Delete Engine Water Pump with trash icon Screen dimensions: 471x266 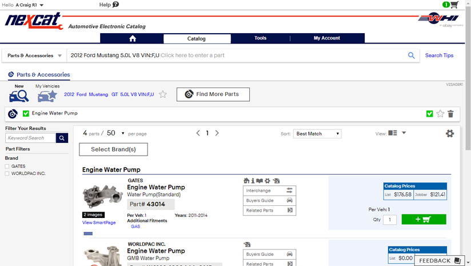450,114
